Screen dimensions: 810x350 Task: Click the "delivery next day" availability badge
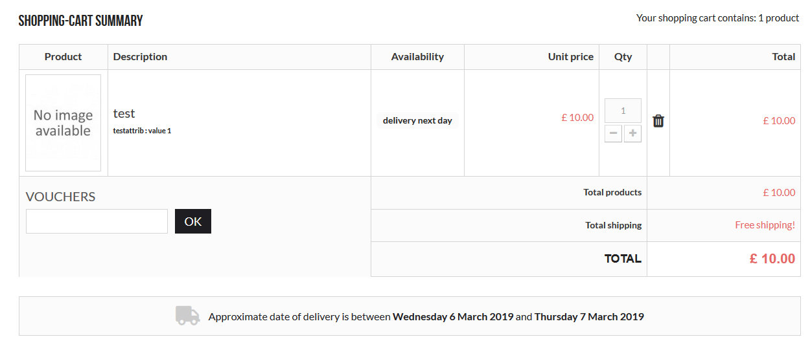[417, 120]
